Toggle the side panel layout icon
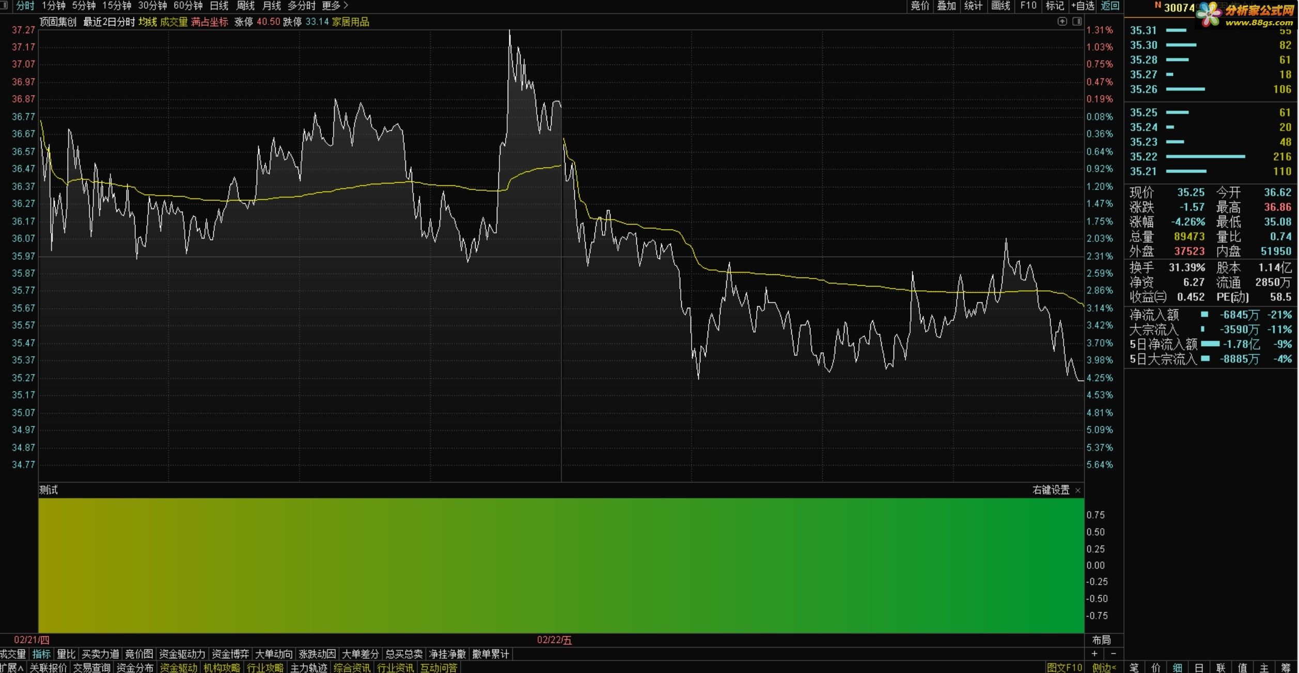This screenshot has height=673, width=1299. [1077, 21]
